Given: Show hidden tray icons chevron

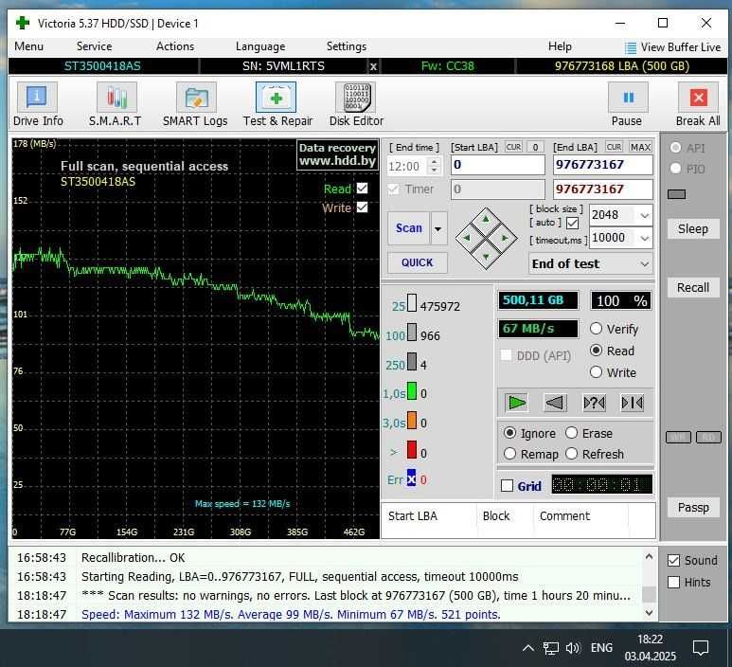Looking at the screenshot, I should tap(528, 648).
